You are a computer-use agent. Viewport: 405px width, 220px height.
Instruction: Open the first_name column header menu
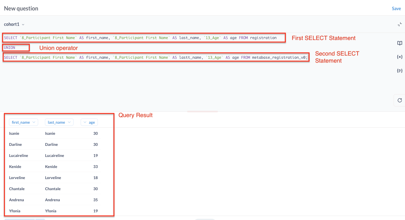click(23, 122)
